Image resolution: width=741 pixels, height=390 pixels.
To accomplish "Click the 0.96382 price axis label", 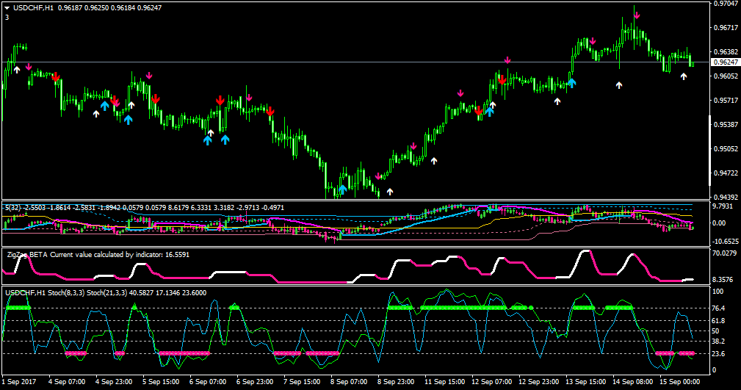I will pyautogui.click(x=726, y=52).
